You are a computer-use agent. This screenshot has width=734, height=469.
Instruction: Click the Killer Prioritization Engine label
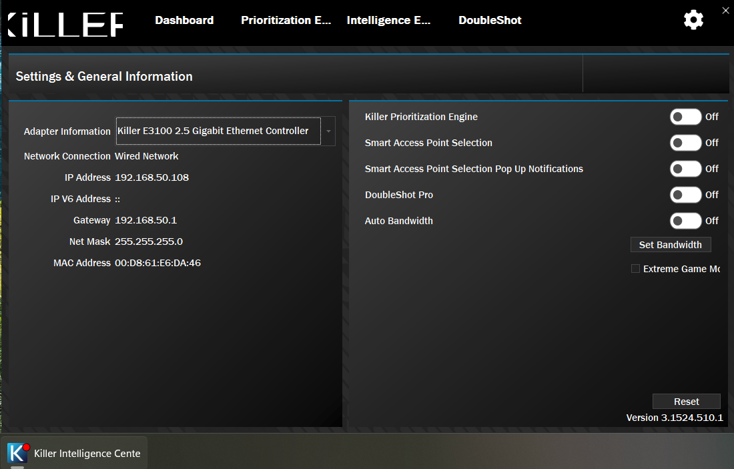tap(421, 117)
